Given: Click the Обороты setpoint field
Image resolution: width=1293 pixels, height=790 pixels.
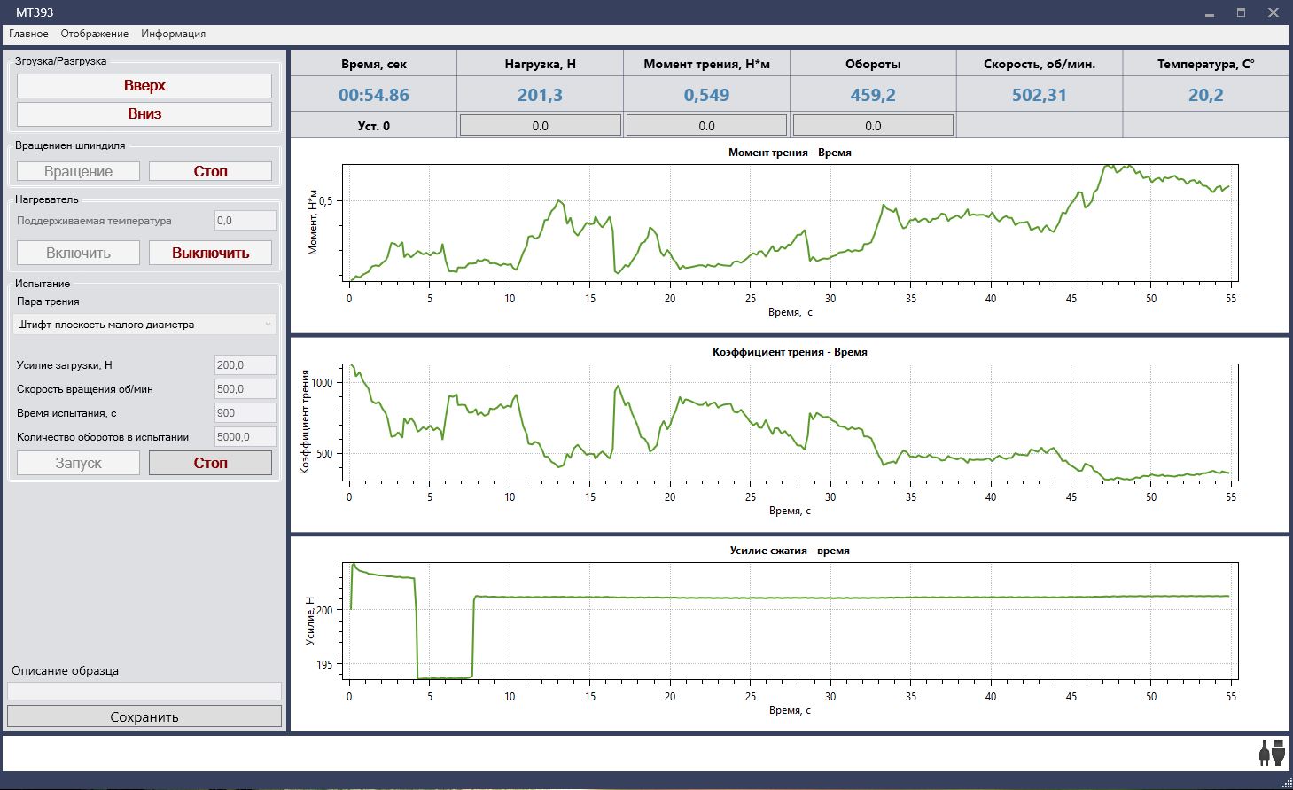Looking at the screenshot, I should [x=873, y=126].
